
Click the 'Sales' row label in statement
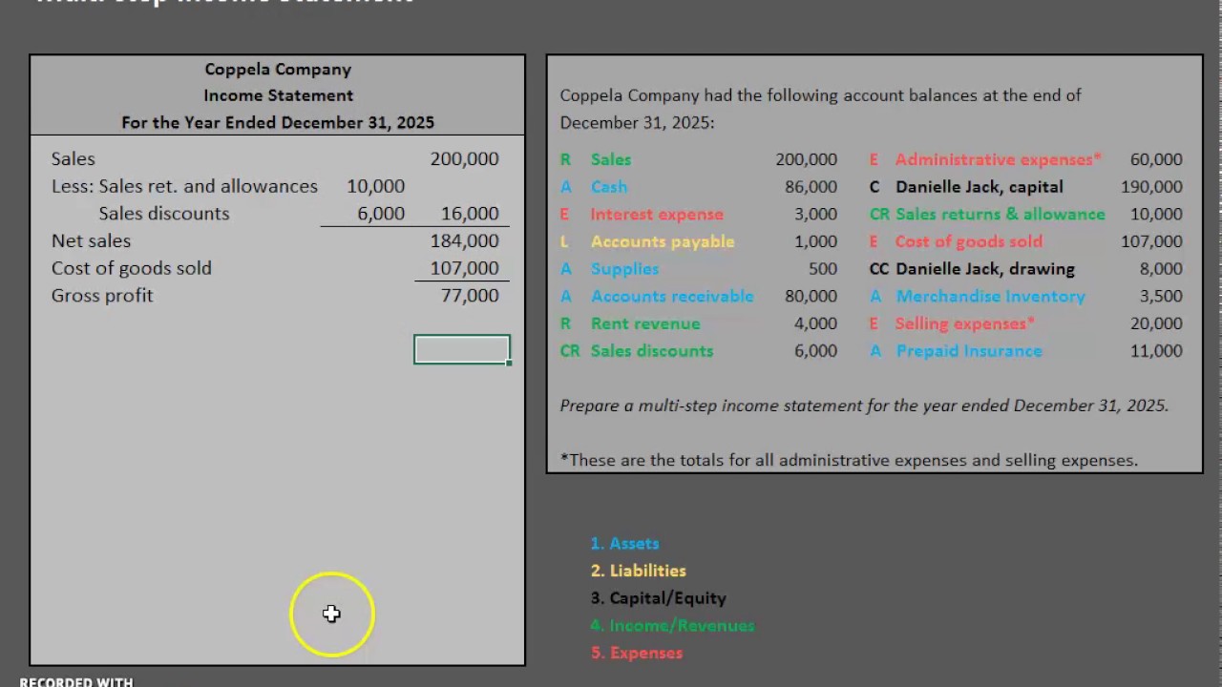point(74,158)
